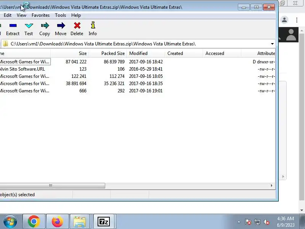This screenshot has height=229, width=305.
Task: Open the Edit menu
Action: click(x=8, y=15)
